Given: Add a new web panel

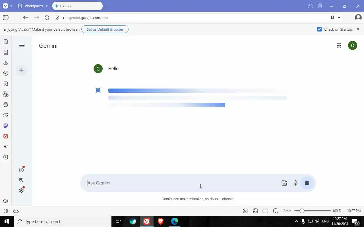Looking at the screenshot, I should coord(6,157).
